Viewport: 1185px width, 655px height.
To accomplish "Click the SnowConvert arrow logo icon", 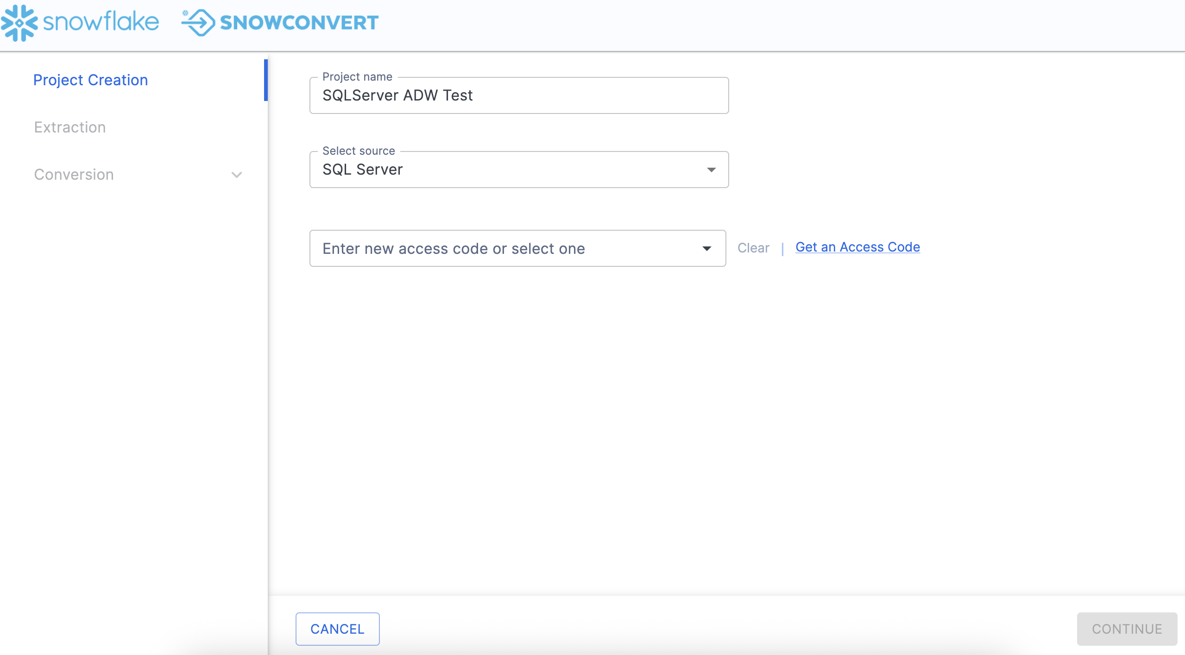I will click(199, 23).
